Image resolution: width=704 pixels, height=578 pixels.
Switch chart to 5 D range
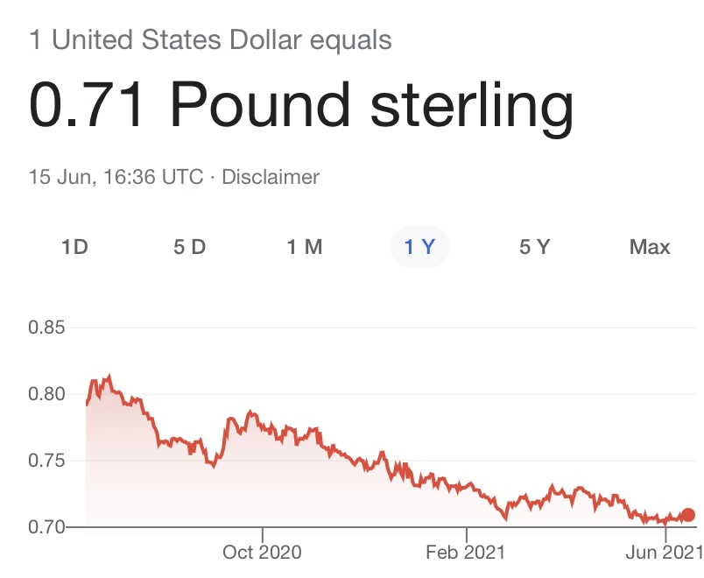pos(189,247)
